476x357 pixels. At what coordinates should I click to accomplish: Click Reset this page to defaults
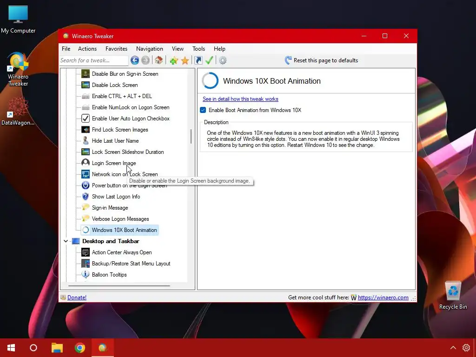coord(322,60)
